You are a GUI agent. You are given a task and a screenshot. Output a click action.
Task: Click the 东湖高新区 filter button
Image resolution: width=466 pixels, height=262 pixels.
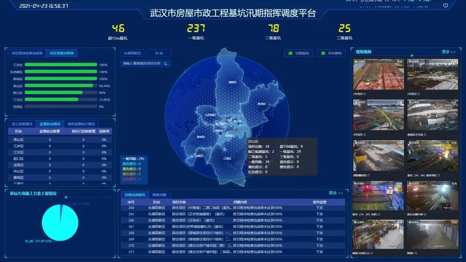(x=132, y=53)
